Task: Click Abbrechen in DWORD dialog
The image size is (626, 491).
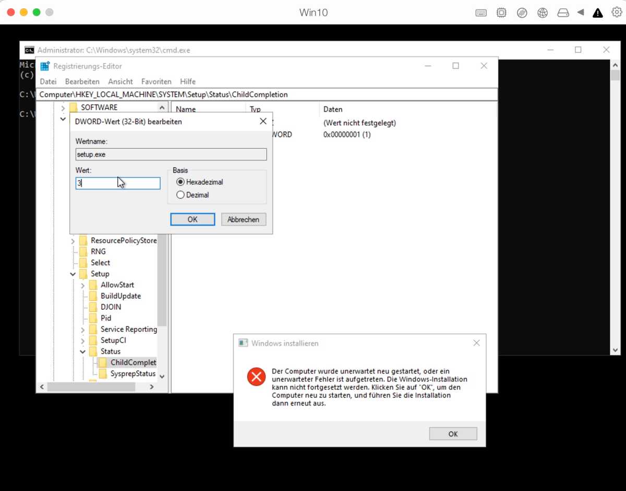Action: (x=244, y=219)
